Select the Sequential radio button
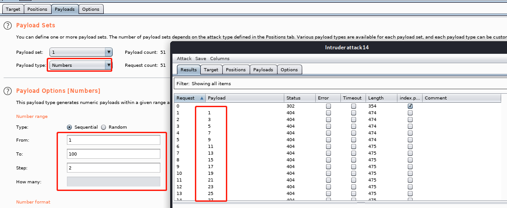The image size is (507, 208). pos(69,127)
